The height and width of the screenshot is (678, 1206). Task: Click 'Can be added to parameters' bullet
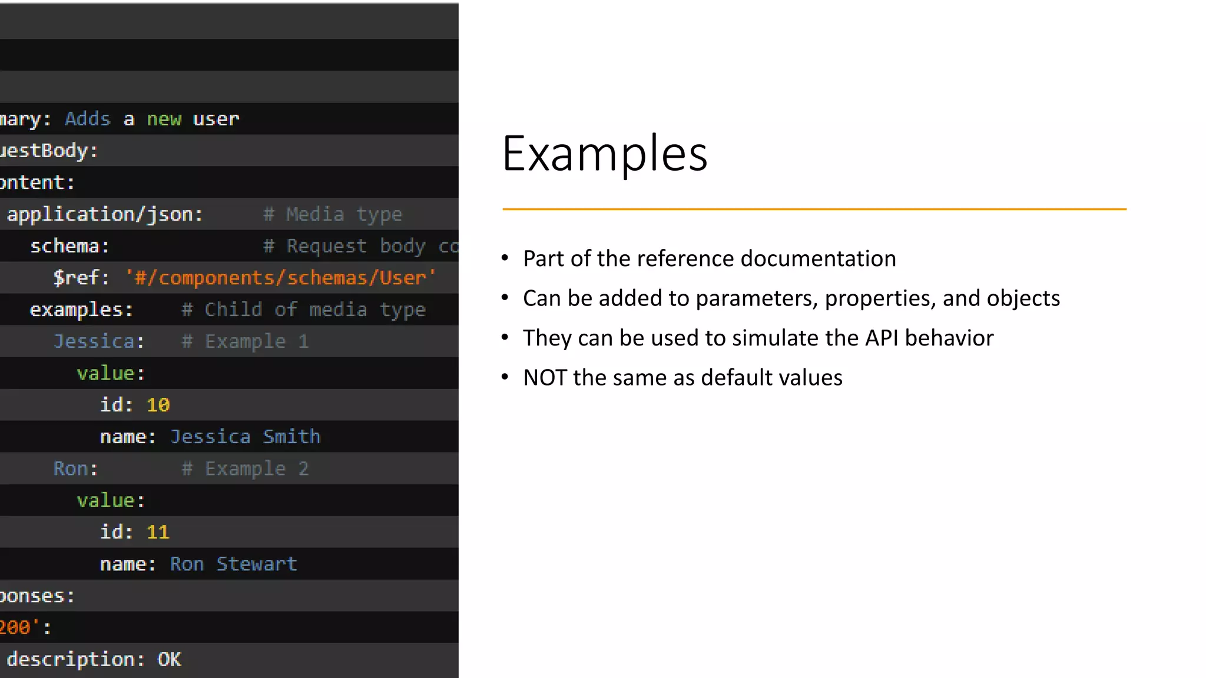click(791, 298)
